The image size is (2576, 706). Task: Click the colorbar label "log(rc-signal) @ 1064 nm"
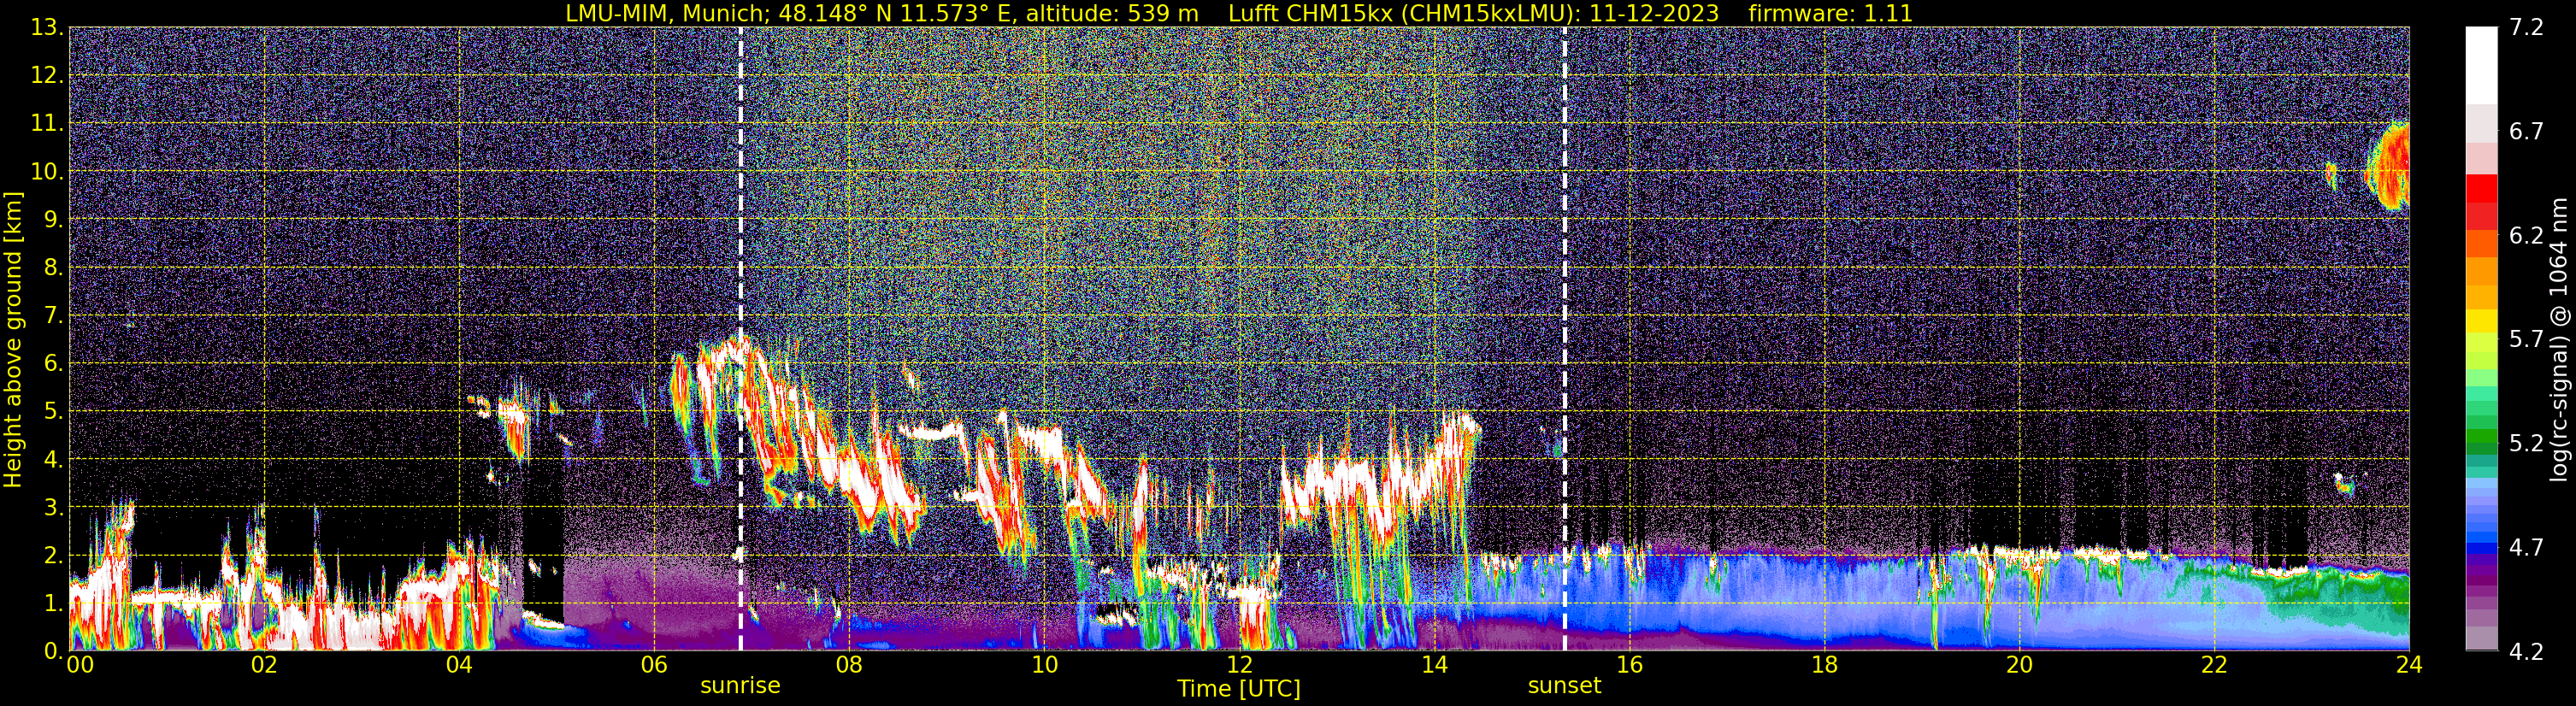[2559, 339]
